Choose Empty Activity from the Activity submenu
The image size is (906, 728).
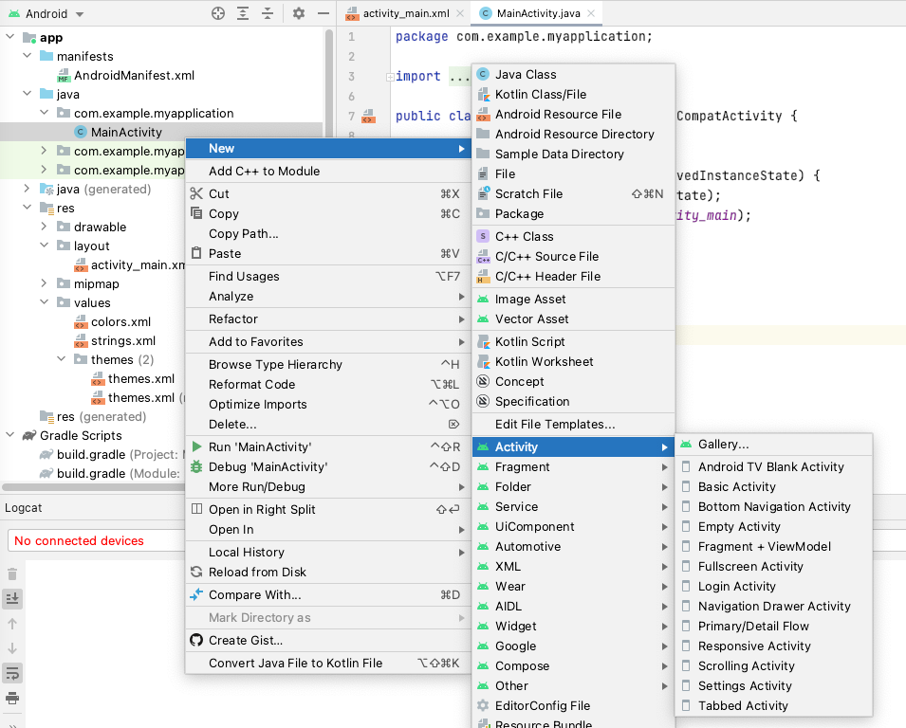tap(739, 527)
